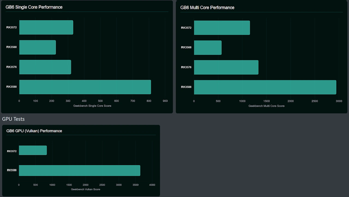349x197 pixels.
Task: Click the RK3588 bar in Single Core chart
Action: pos(85,87)
